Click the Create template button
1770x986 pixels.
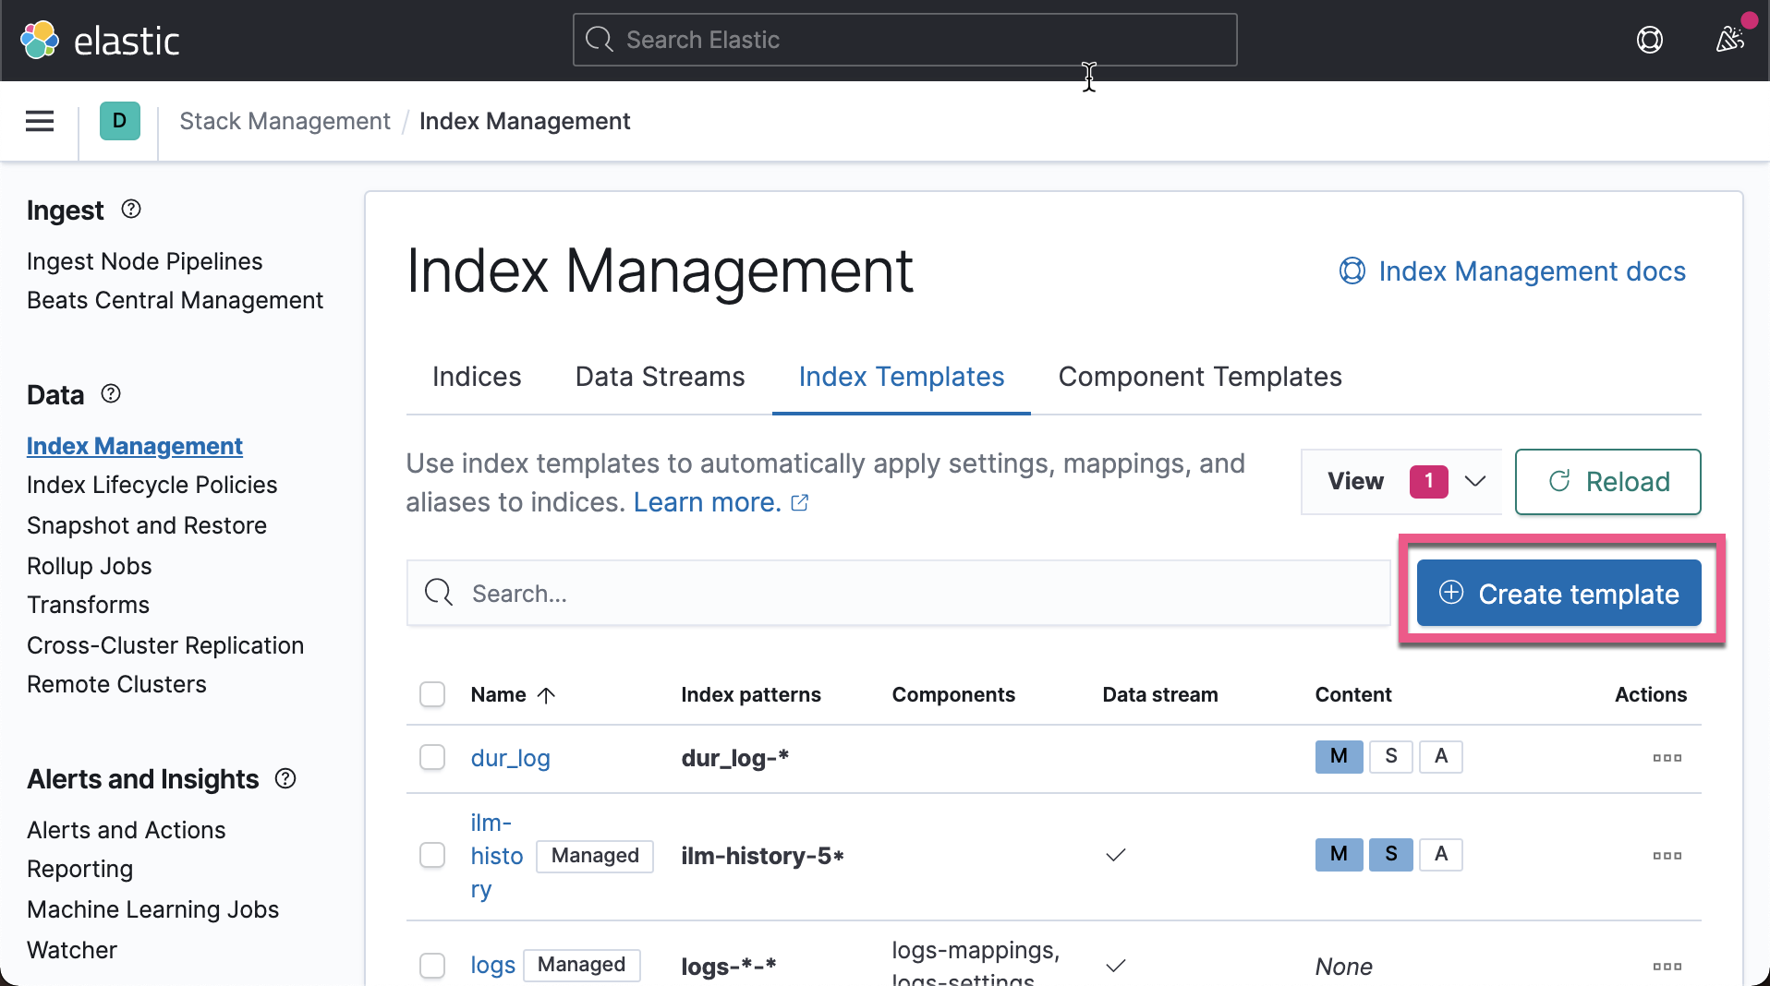tap(1558, 593)
